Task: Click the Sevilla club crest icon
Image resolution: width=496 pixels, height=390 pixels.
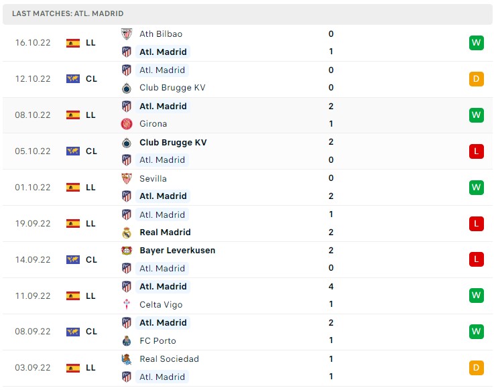Action: point(127,179)
